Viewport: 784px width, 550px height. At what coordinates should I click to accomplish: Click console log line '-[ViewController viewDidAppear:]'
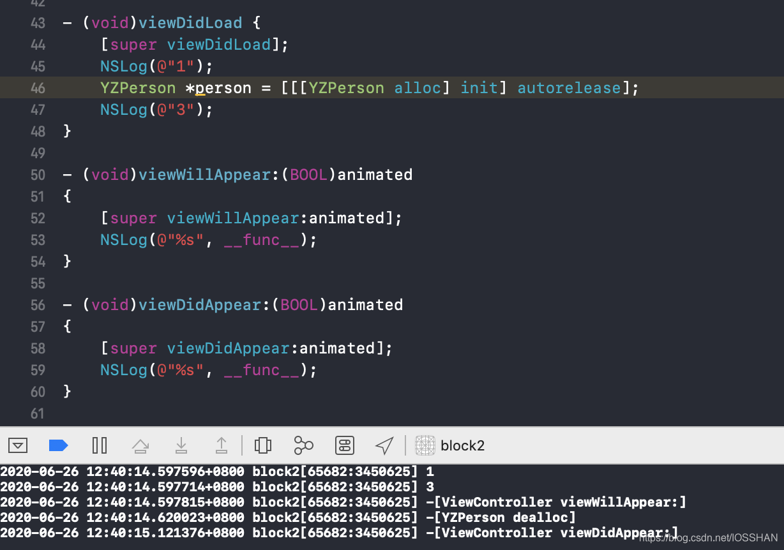click(x=551, y=533)
